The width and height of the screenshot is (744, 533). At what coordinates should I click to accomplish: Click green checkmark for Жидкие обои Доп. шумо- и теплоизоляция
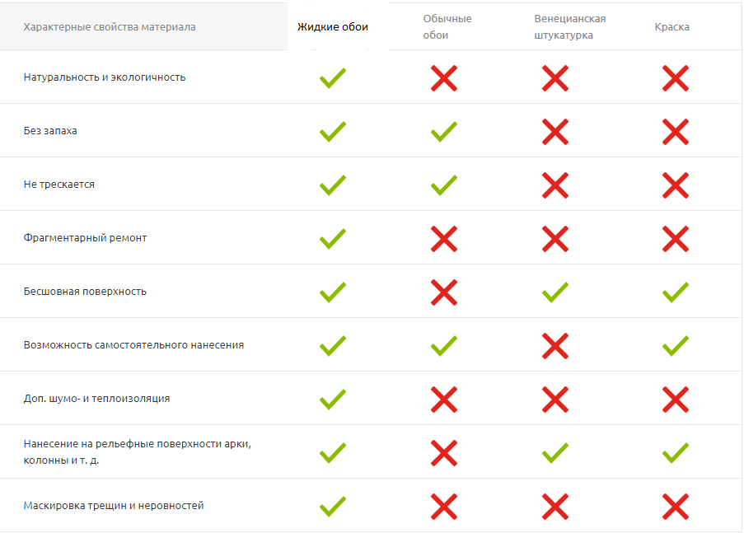pos(332,399)
